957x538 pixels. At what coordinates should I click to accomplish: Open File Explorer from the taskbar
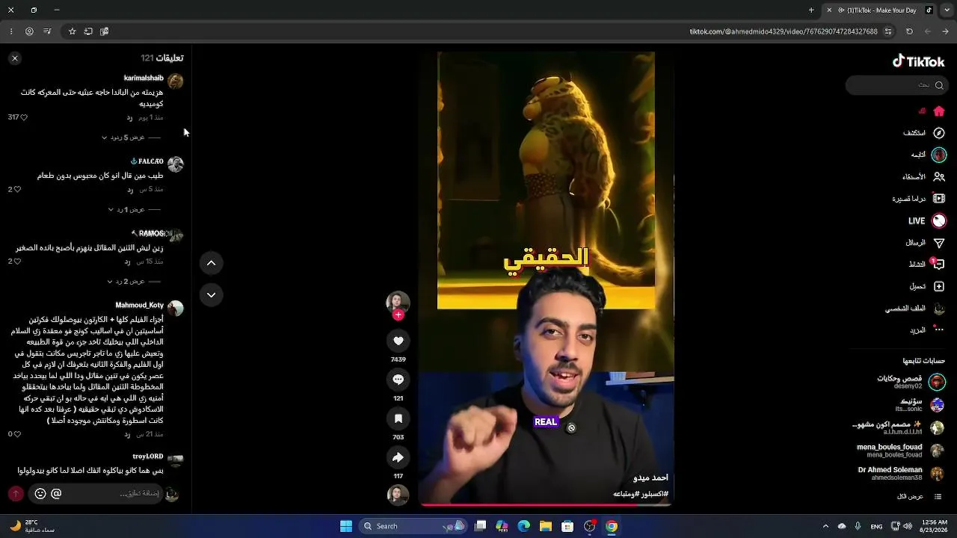click(x=546, y=526)
